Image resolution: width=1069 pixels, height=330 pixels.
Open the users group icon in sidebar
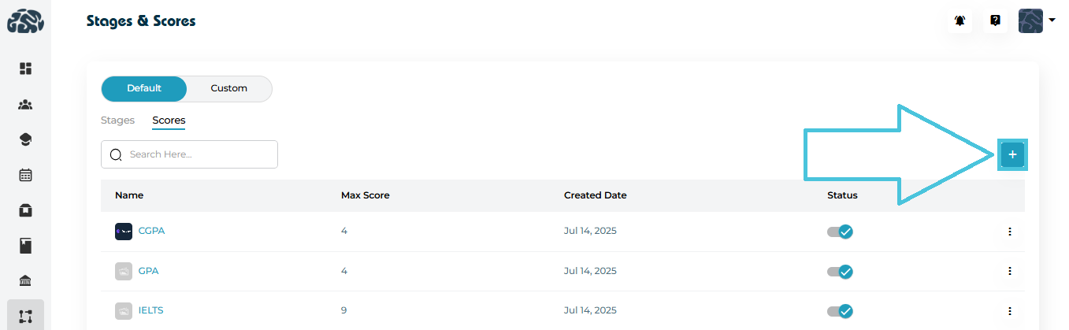click(x=25, y=104)
